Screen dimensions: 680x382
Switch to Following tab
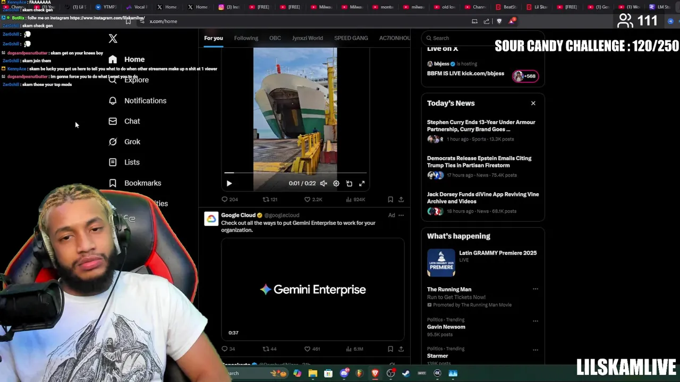(246, 38)
